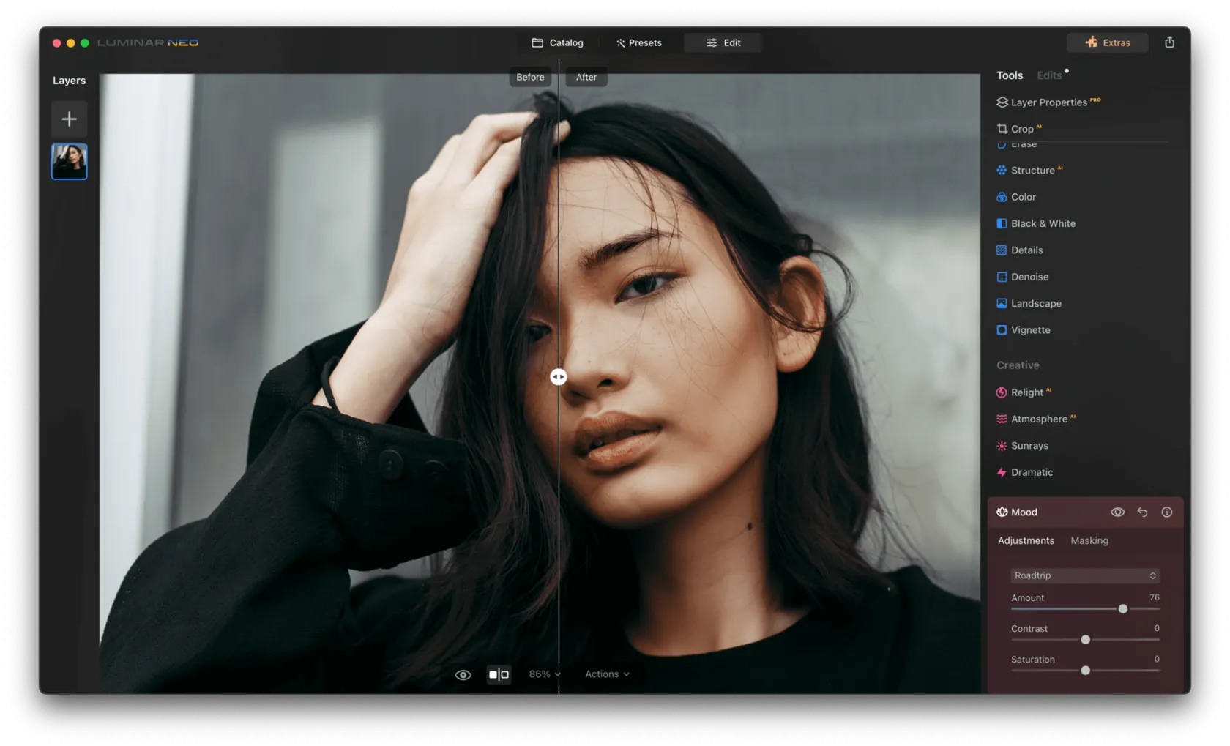Switch to the Catalog tab
The image size is (1230, 746).
click(557, 43)
